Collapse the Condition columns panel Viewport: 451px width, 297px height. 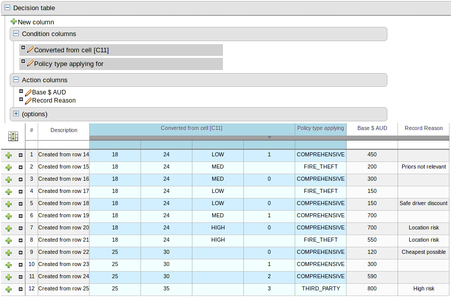16,34
